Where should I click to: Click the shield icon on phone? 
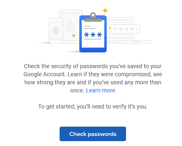[x=56, y=31]
